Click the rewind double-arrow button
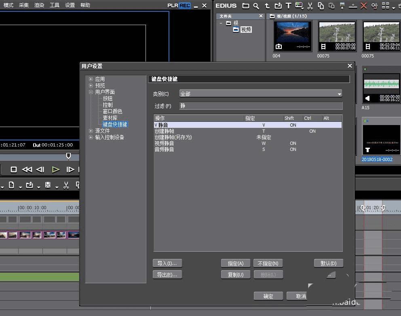The height and width of the screenshot is (316, 401). (x=27, y=170)
